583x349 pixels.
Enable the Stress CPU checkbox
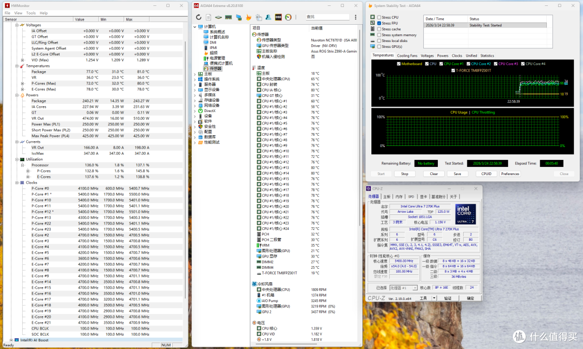coord(379,17)
